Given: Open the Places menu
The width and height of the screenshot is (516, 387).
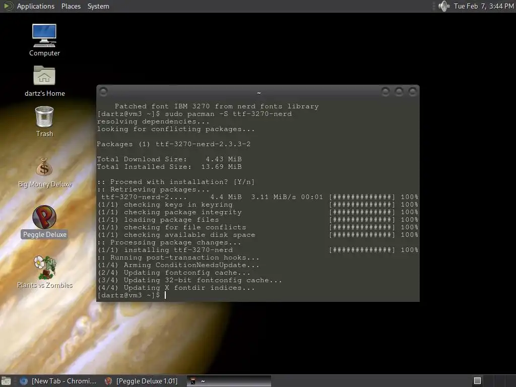Looking at the screenshot, I should 71,6.
